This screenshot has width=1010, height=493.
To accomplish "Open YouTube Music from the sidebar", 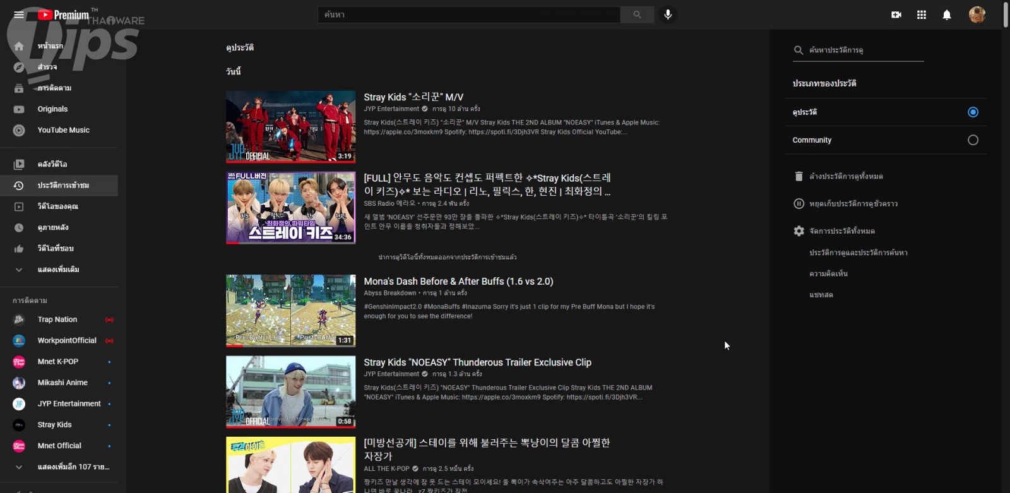I will (x=59, y=130).
